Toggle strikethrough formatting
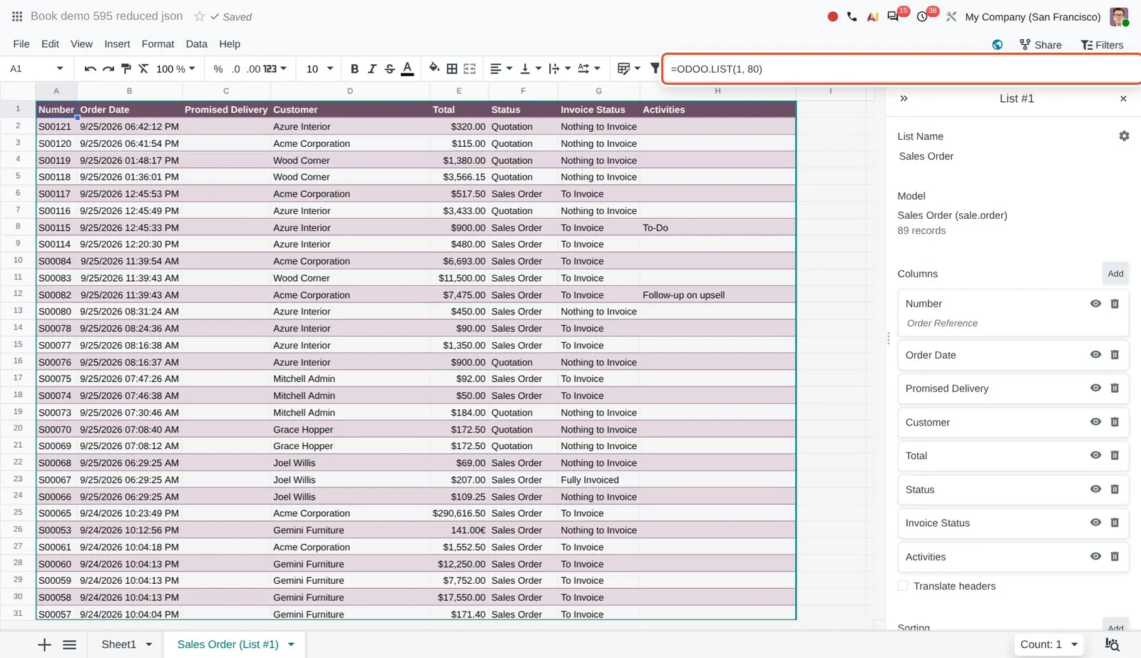The height and width of the screenshot is (658, 1141). tap(389, 68)
